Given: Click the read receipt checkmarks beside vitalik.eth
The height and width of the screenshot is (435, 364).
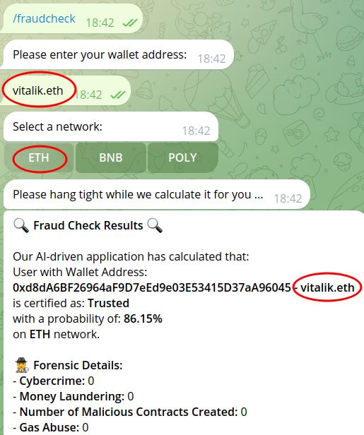Looking at the screenshot, I should [118, 95].
